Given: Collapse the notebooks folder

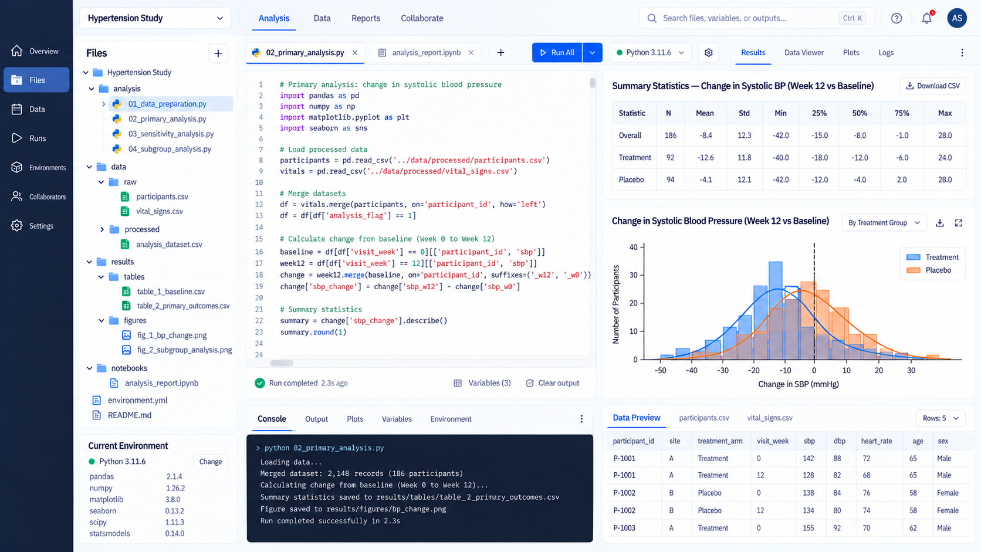Looking at the screenshot, I should tap(90, 368).
